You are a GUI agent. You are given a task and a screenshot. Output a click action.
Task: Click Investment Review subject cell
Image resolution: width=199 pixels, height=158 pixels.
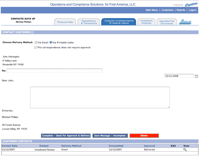(45, 150)
